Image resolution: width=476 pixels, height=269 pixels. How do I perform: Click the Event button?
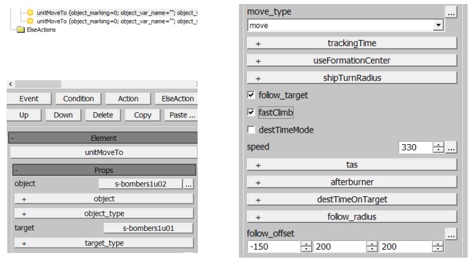pos(29,99)
